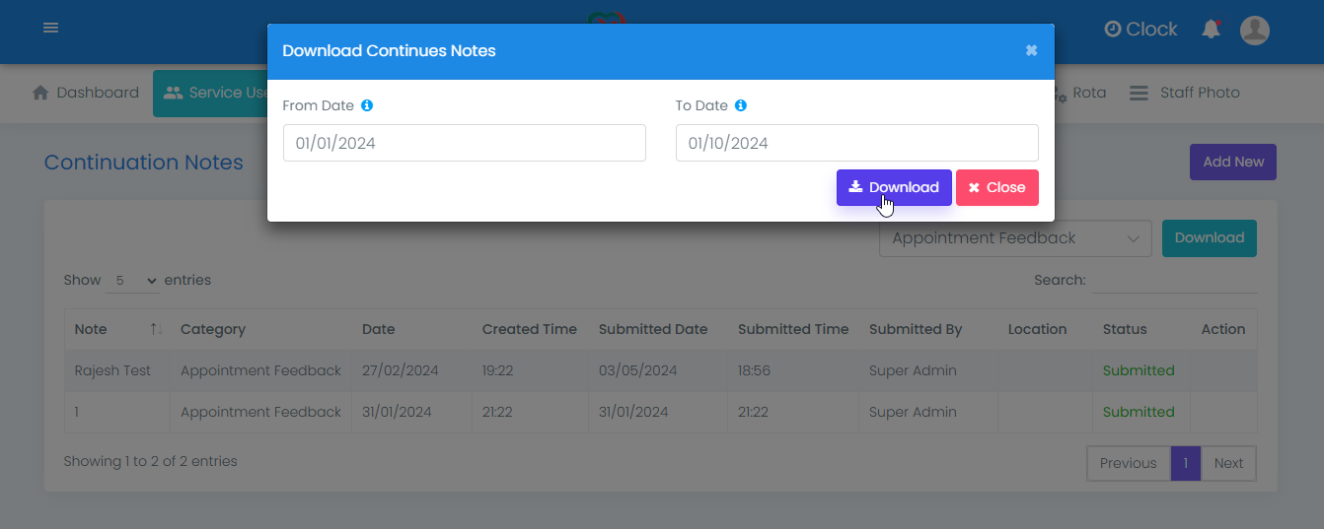Click the purple Download button in modal
The height and width of the screenshot is (529, 1324).
click(x=894, y=187)
